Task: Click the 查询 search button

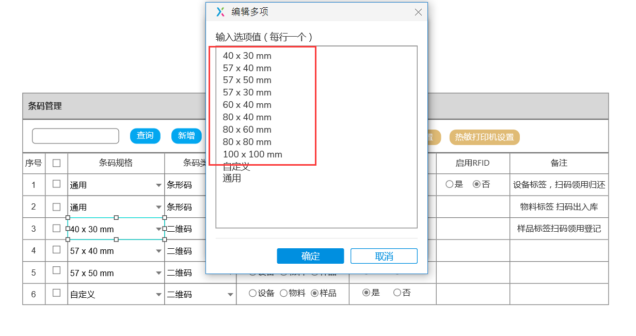Action: pos(145,136)
